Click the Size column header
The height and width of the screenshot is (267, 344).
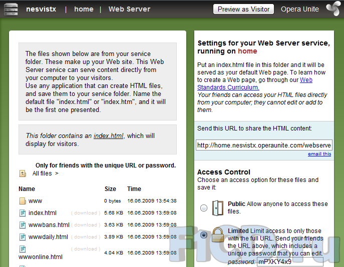(110, 189)
